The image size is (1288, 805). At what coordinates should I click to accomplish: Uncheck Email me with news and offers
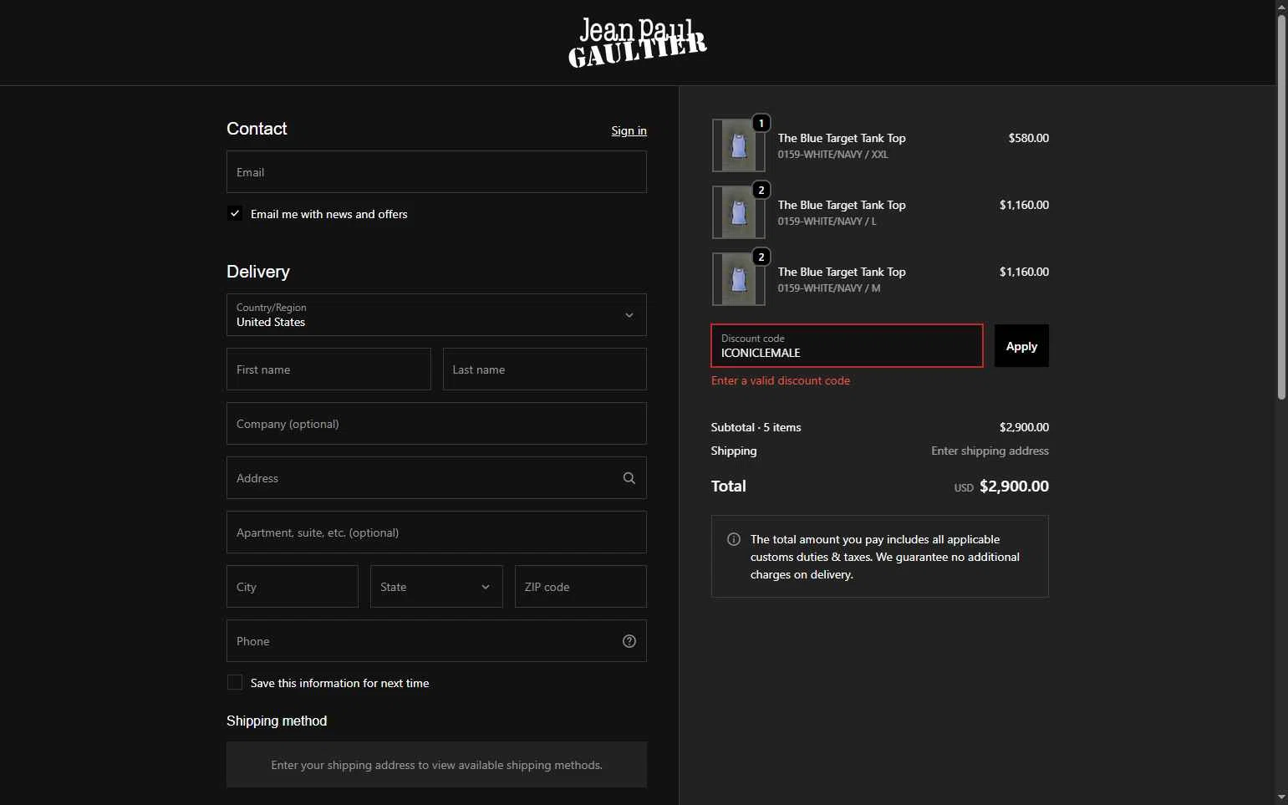[x=235, y=213]
